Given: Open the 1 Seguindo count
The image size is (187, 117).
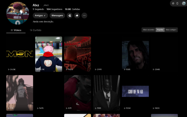Looking at the screenshot, I should coord(38,9).
